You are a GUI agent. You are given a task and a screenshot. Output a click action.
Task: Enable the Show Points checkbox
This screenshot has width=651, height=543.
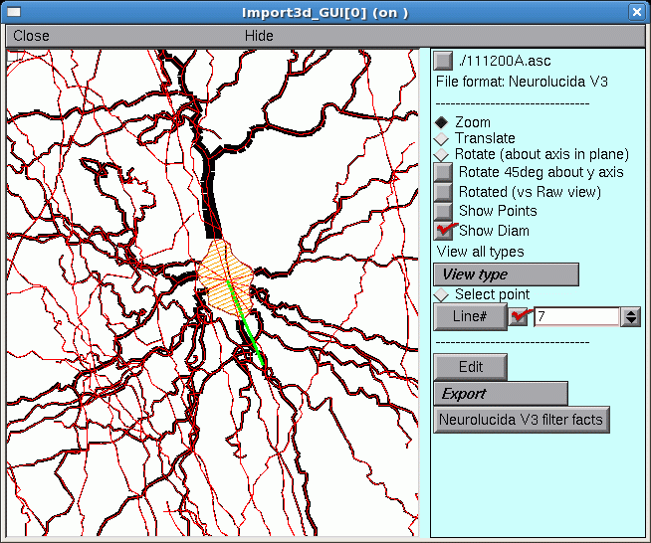tap(444, 211)
